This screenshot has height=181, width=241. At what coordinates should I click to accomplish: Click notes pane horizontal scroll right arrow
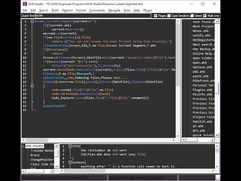[x=213, y=171]
